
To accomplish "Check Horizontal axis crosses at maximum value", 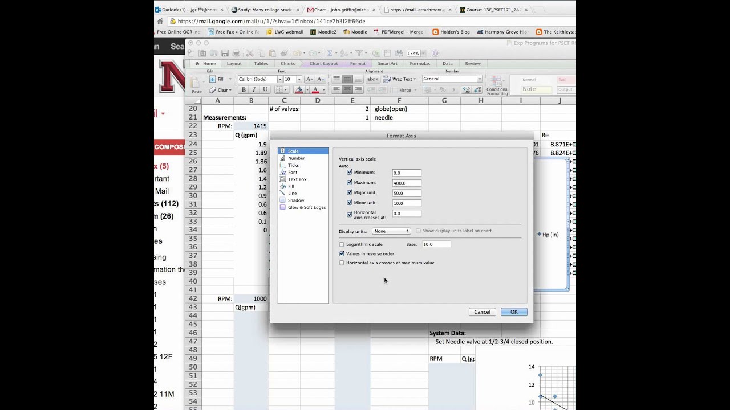I will coord(342,263).
